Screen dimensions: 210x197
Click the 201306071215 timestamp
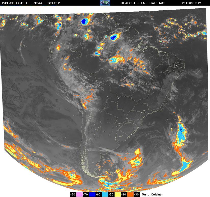193,3
